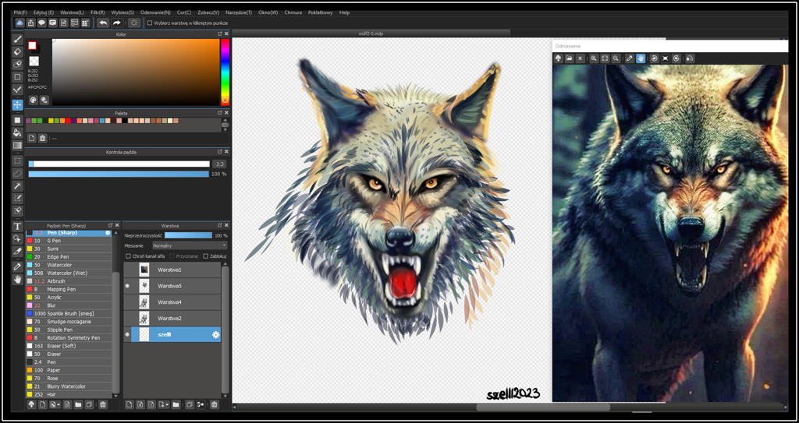Open the Filtr(R) menu

coord(98,12)
